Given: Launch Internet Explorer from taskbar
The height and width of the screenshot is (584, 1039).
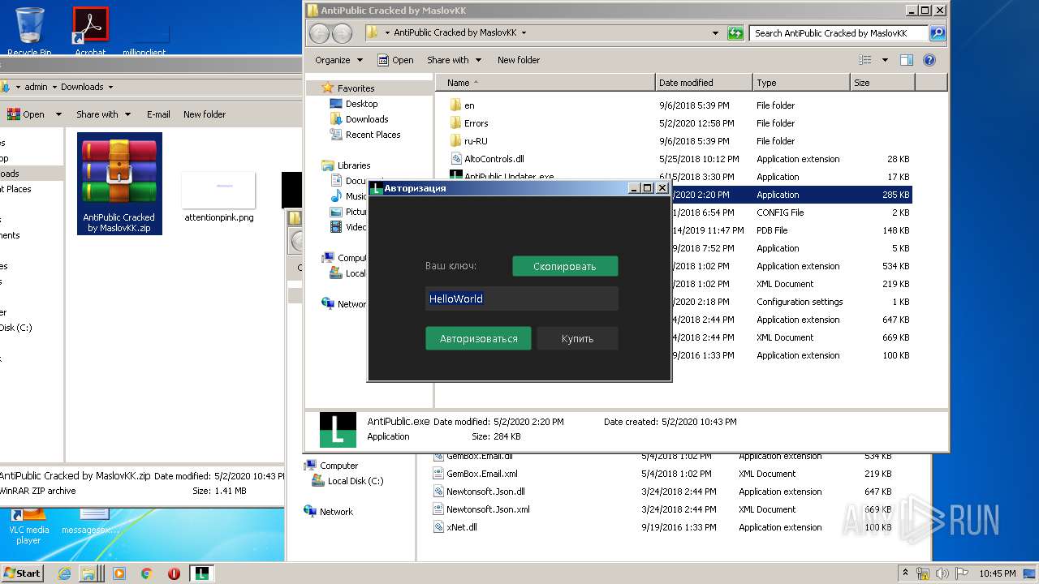Looking at the screenshot, I should coord(65,573).
